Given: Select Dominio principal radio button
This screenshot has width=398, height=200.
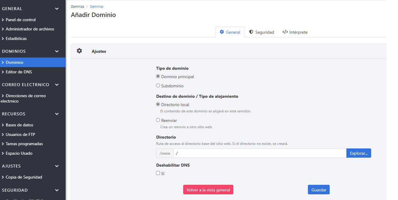Looking at the screenshot, I should pyautogui.click(x=158, y=76).
